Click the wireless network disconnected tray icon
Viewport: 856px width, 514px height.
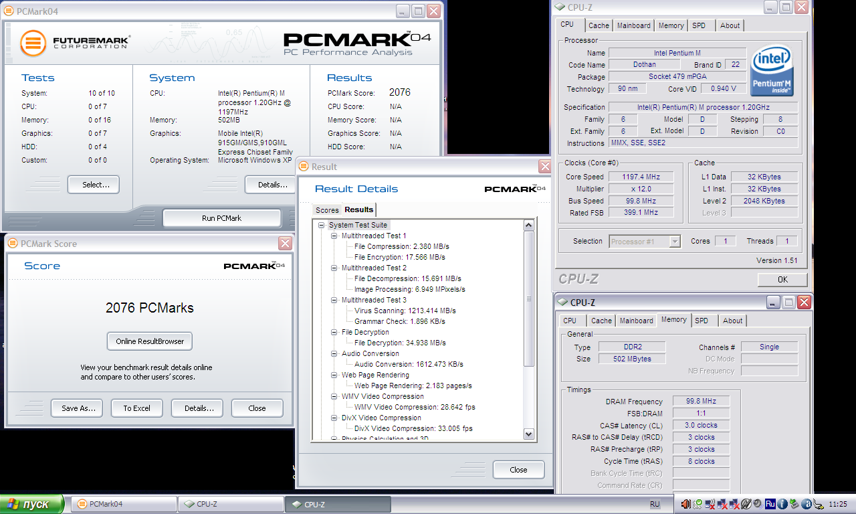[x=710, y=504]
